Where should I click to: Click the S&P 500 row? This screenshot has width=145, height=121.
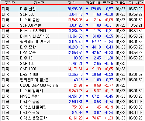(x=73, y=14)
